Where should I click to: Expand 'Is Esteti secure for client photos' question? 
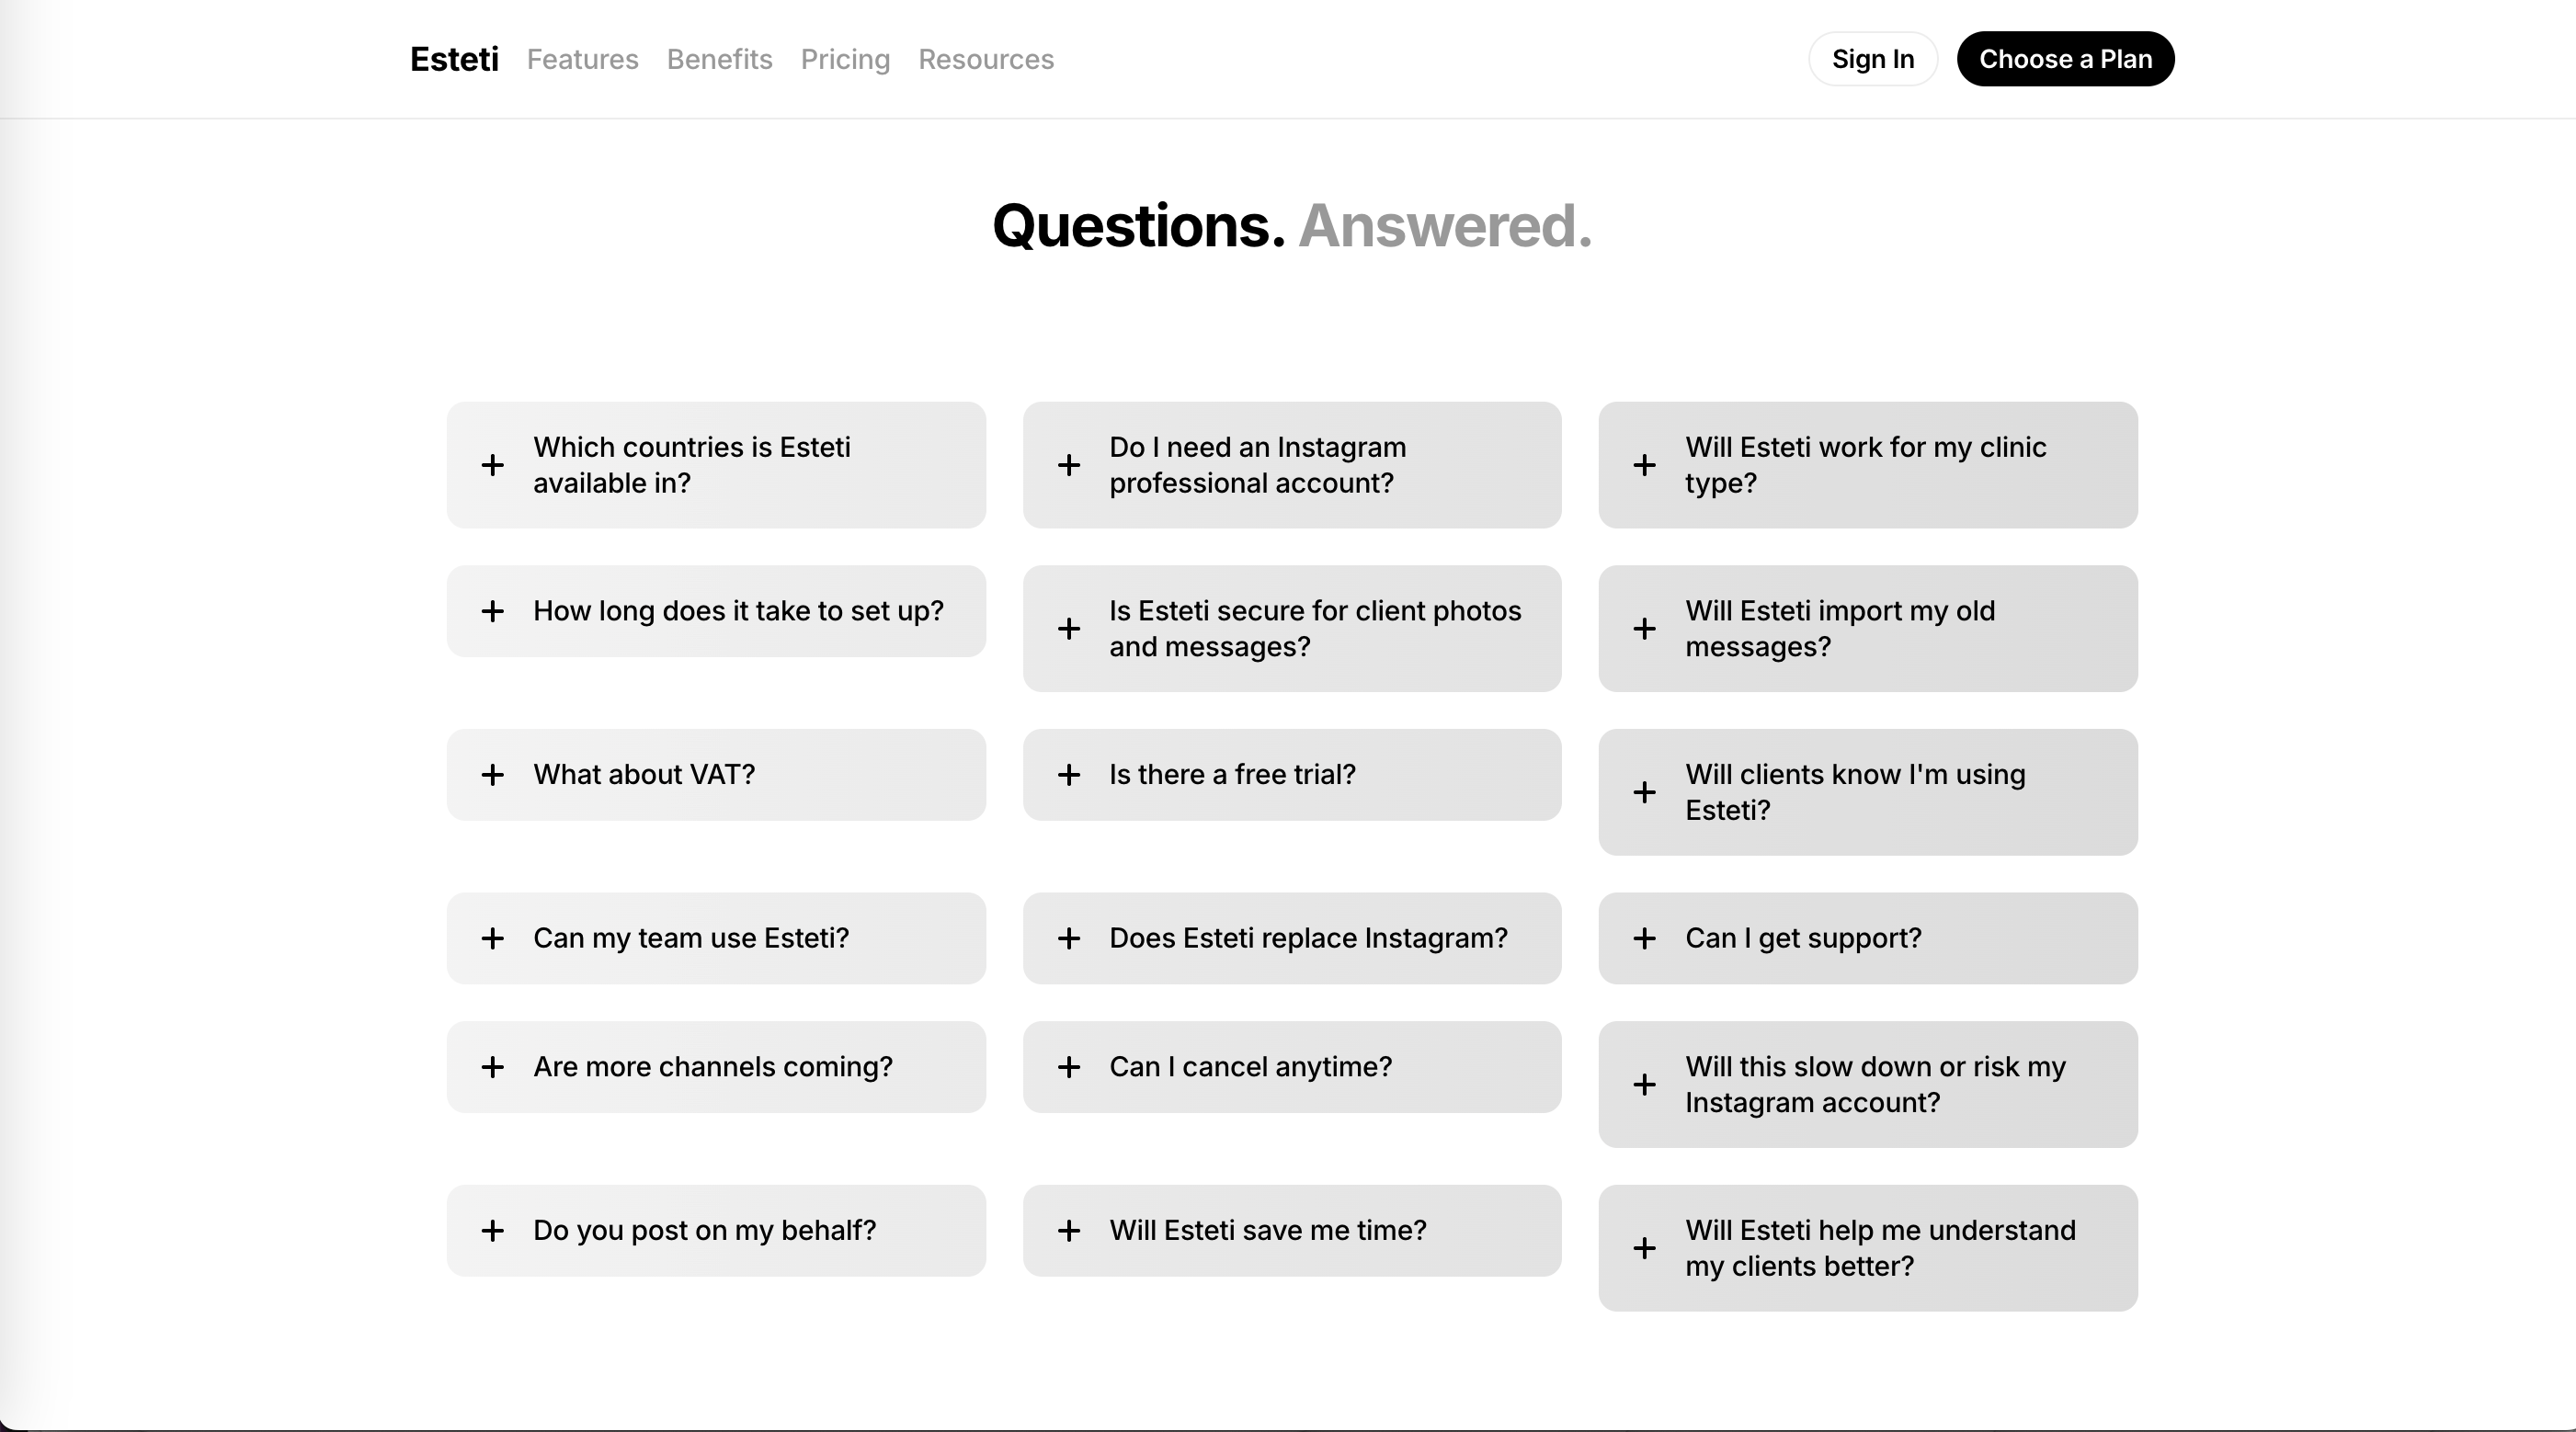tap(1291, 629)
